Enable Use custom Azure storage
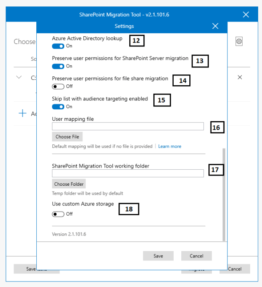 tap(58, 214)
